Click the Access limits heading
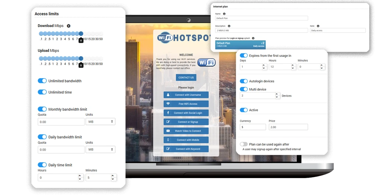The image size is (377, 195). coord(47,14)
